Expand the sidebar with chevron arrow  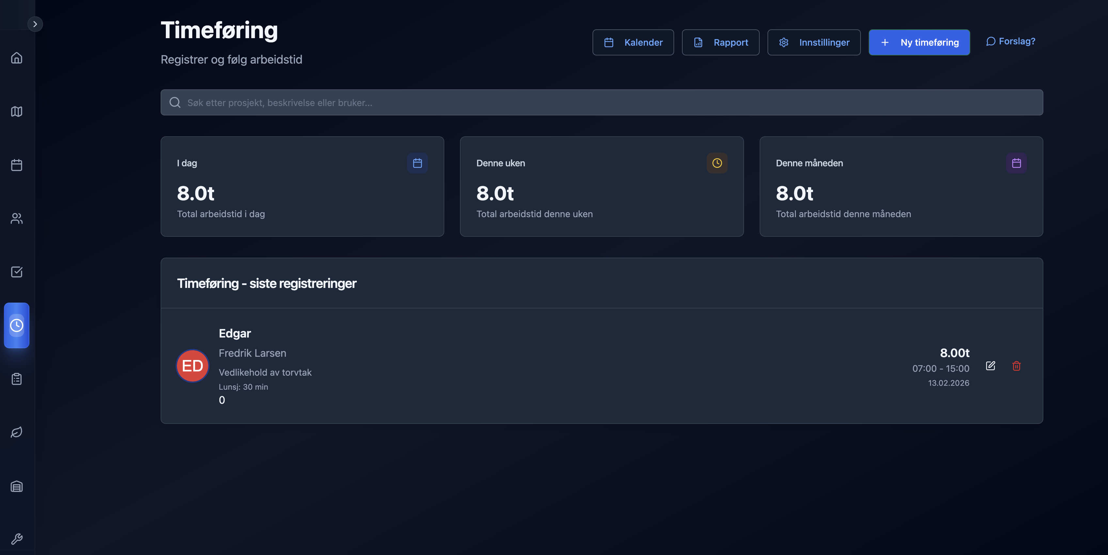point(35,24)
